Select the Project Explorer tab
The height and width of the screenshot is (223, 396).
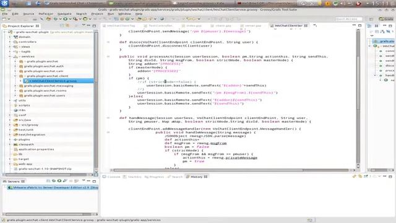20,26
